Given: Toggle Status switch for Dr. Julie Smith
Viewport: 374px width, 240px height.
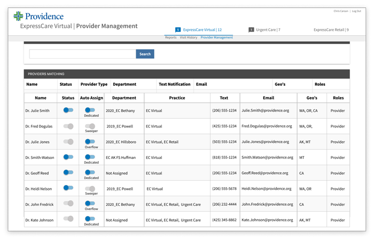Looking at the screenshot, I should [68, 110].
